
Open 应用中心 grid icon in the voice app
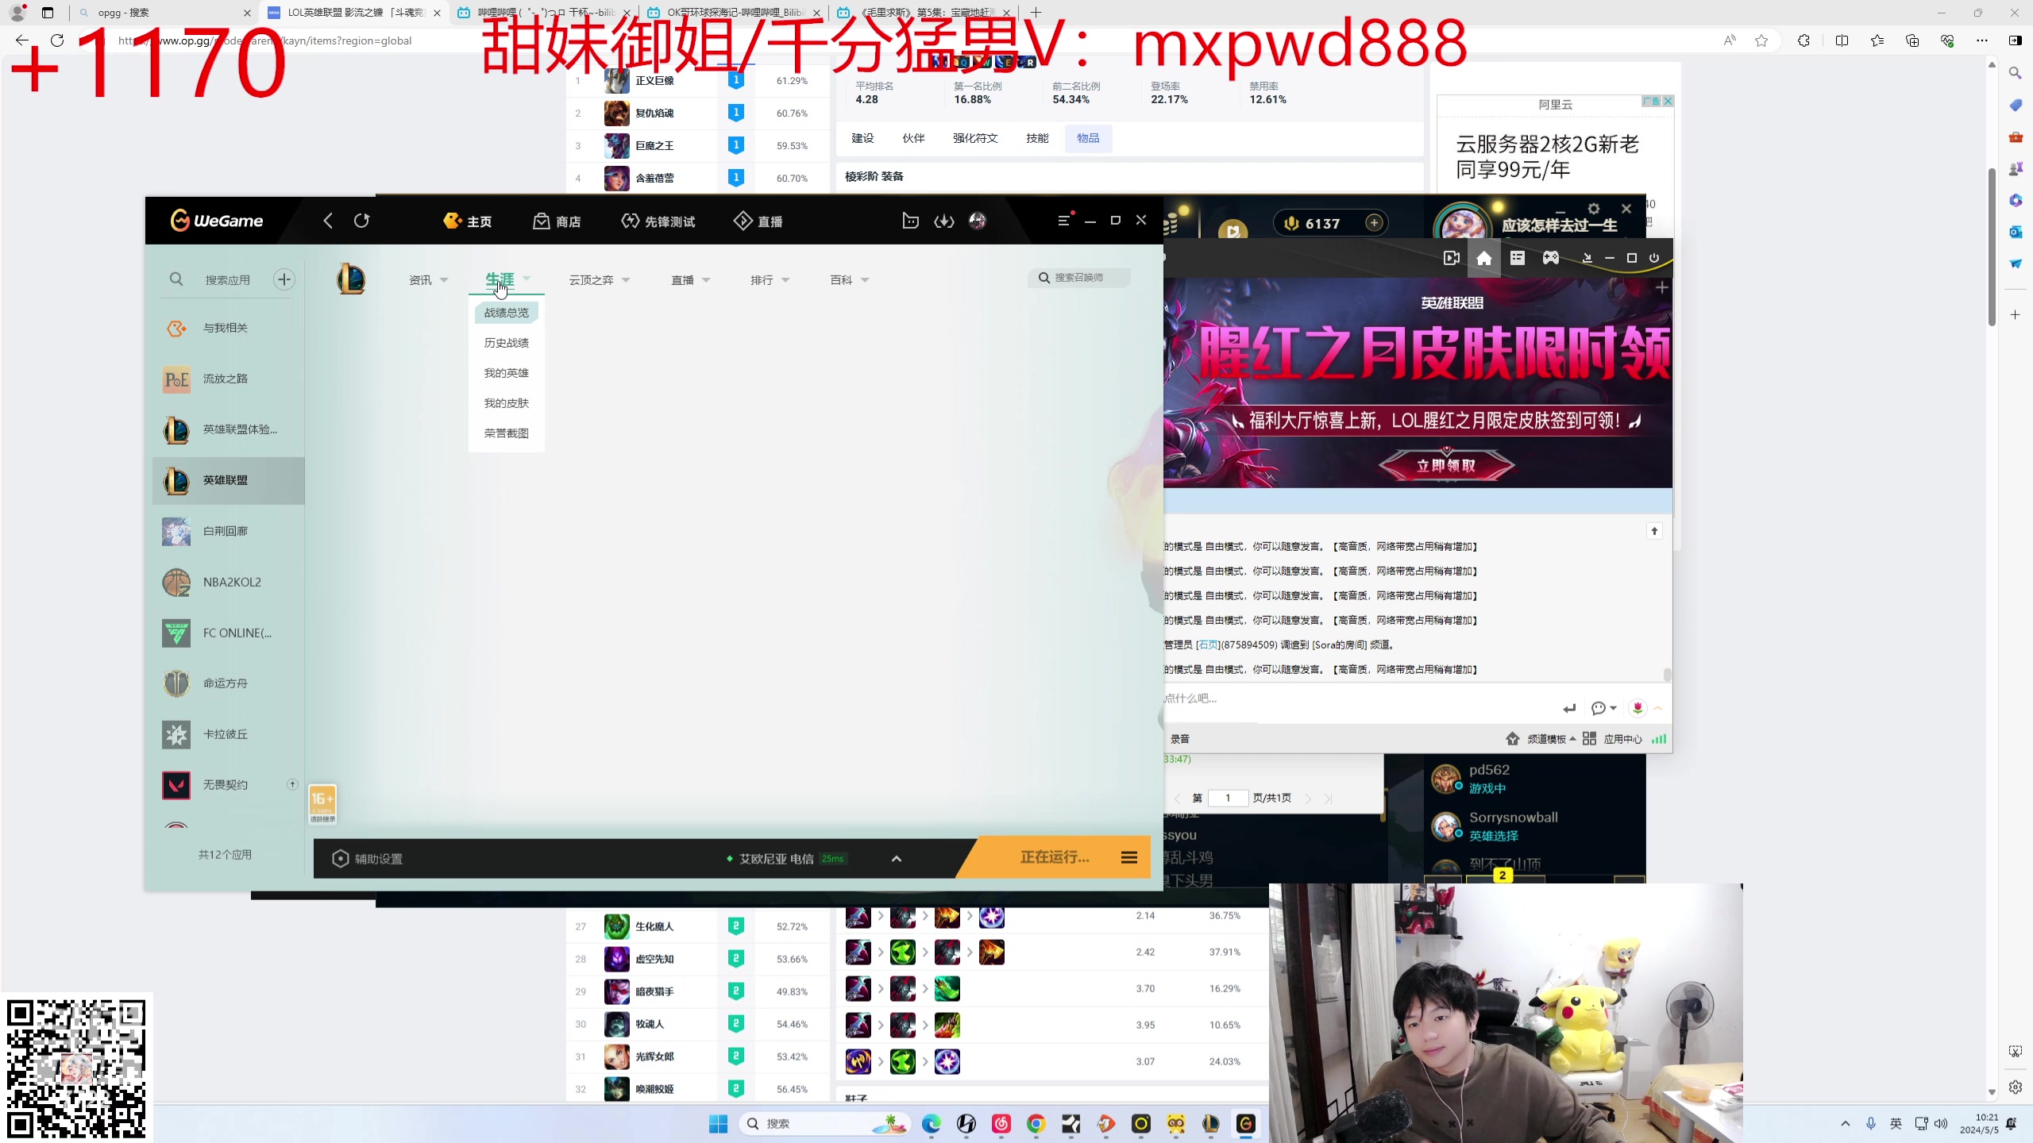pyautogui.click(x=1589, y=738)
